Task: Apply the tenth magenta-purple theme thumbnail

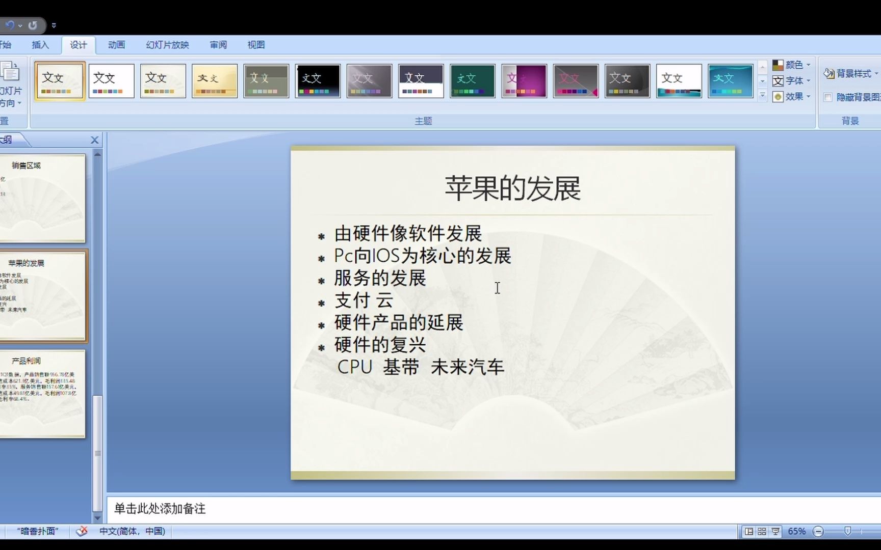Action: (524, 80)
